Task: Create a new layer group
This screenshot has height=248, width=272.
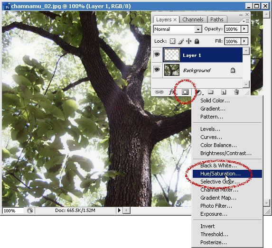Action: point(211,92)
